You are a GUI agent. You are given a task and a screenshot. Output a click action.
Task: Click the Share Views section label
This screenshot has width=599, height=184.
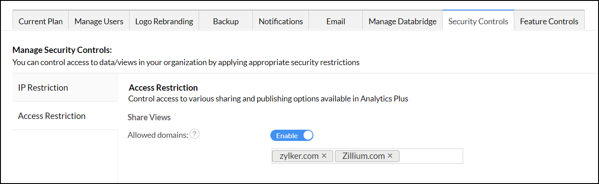pyautogui.click(x=149, y=117)
